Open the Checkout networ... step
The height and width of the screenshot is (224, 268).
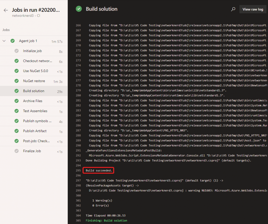point(34,61)
